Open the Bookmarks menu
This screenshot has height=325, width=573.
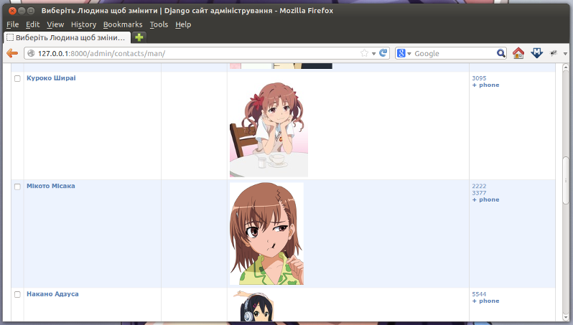point(123,24)
